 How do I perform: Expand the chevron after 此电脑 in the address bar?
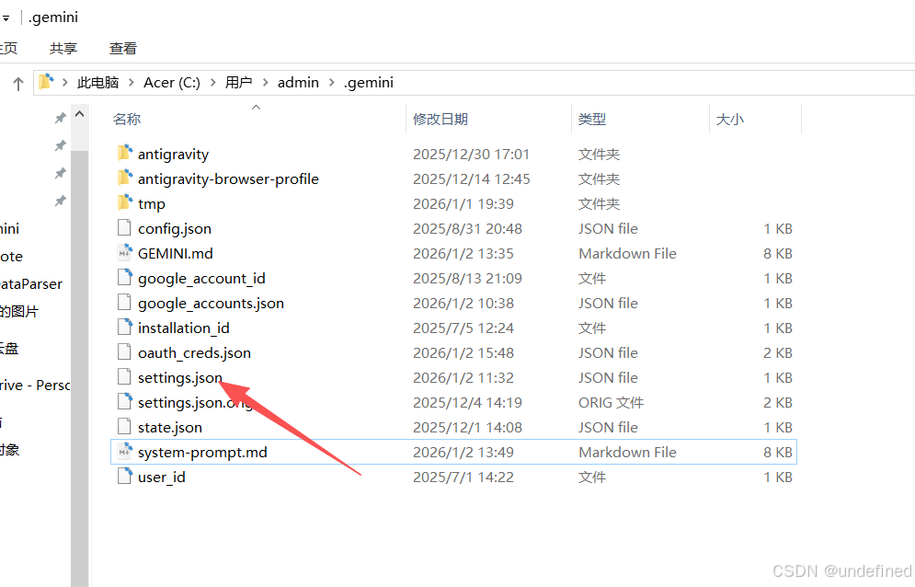point(132,83)
